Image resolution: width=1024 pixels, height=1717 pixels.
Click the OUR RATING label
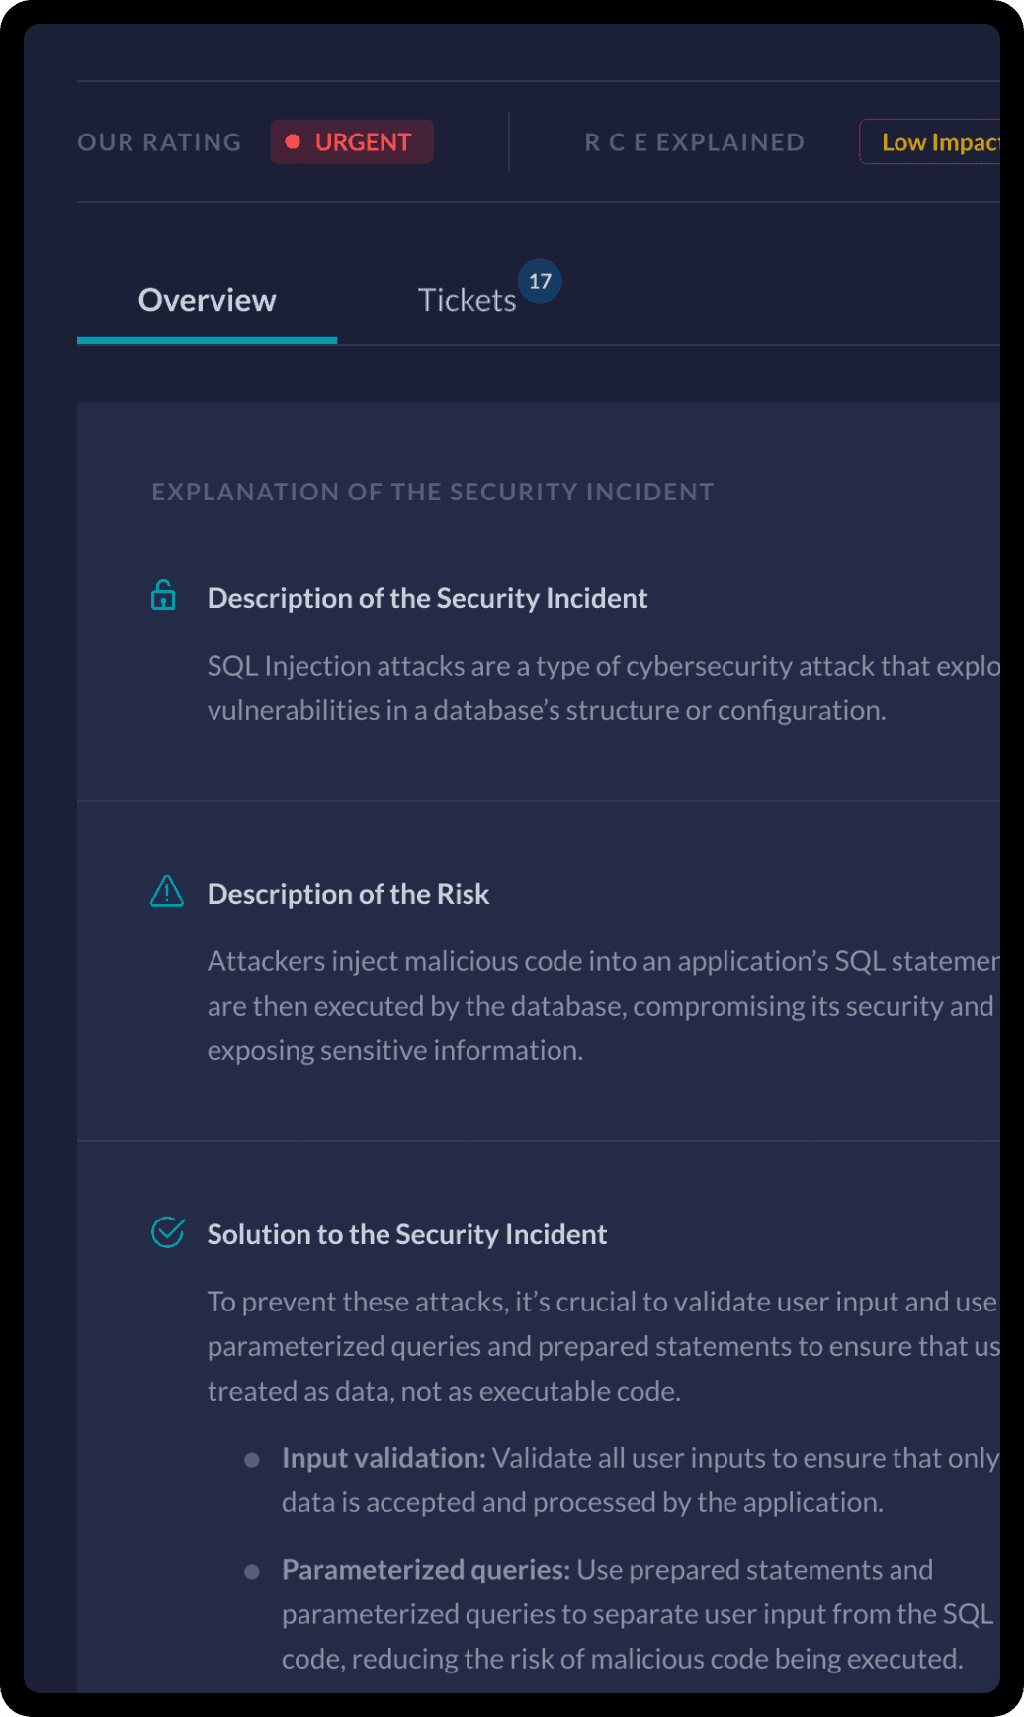[x=159, y=142]
